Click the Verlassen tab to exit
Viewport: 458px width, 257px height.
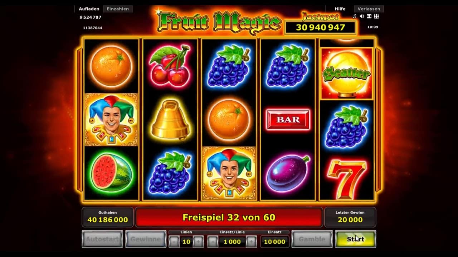[x=369, y=9]
